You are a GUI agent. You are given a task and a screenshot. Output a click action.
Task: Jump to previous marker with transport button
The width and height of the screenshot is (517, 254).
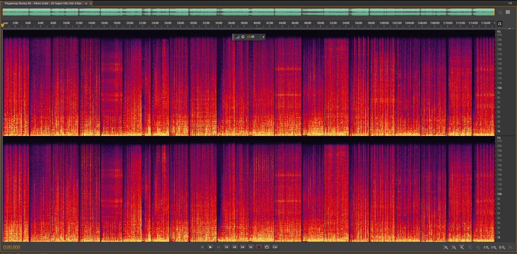click(x=227, y=247)
